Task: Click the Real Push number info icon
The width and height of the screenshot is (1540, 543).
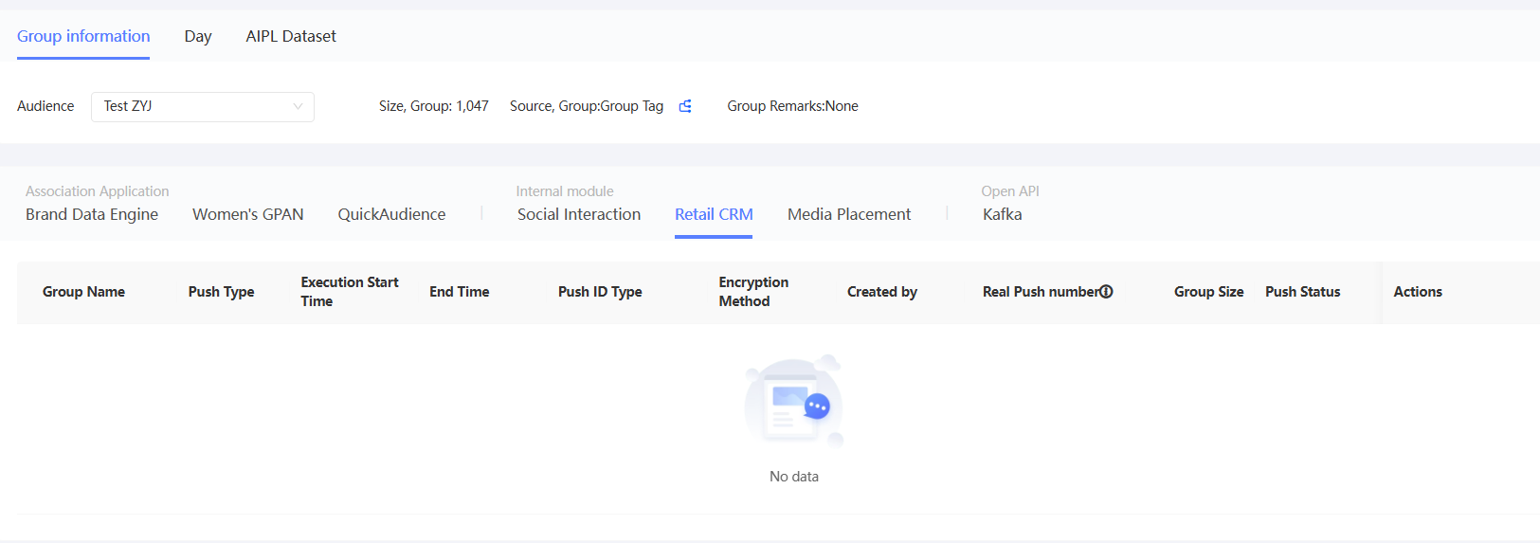Action: pos(1106,292)
